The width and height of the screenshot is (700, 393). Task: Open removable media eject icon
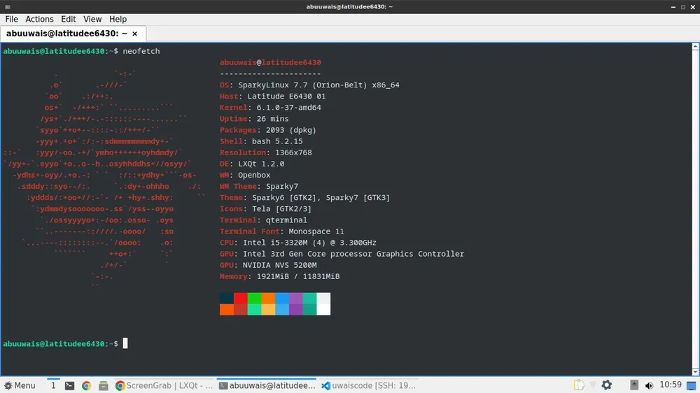[x=634, y=385]
